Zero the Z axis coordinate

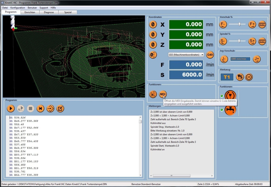click(x=153, y=45)
